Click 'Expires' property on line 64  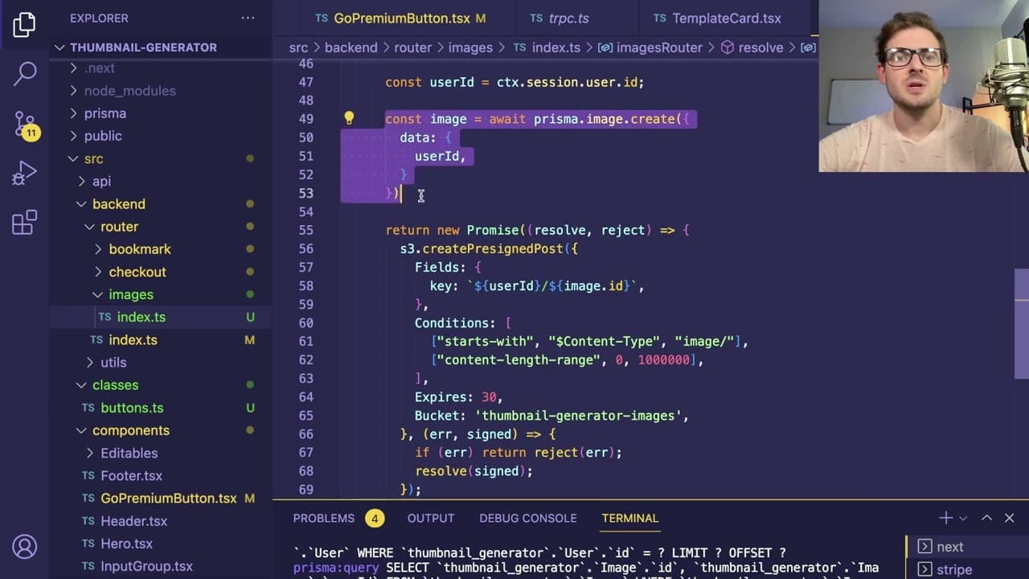(x=441, y=397)
